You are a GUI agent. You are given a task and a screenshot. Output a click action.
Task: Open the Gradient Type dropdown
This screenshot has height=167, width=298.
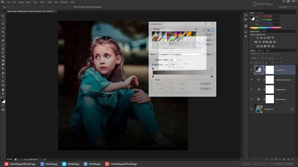(173, 60)
